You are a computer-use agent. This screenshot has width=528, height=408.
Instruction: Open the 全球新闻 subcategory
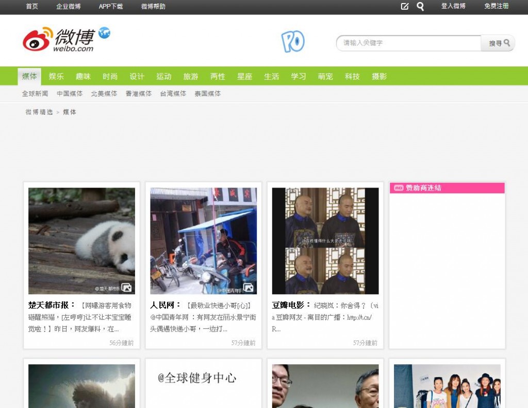[x=35, y=94]
